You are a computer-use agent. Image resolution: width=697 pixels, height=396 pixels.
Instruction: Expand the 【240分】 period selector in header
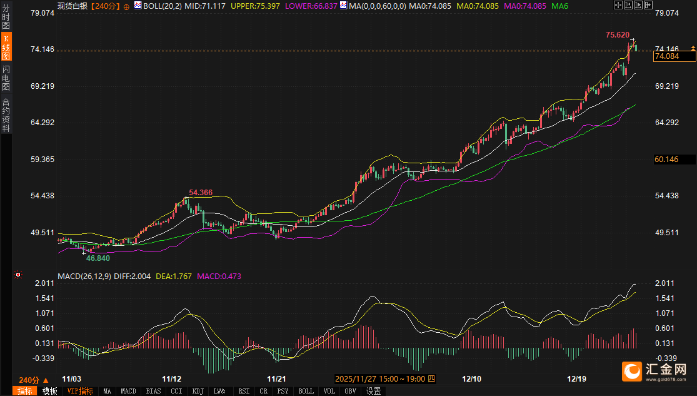pyautogui.click(x=104, y=6)
